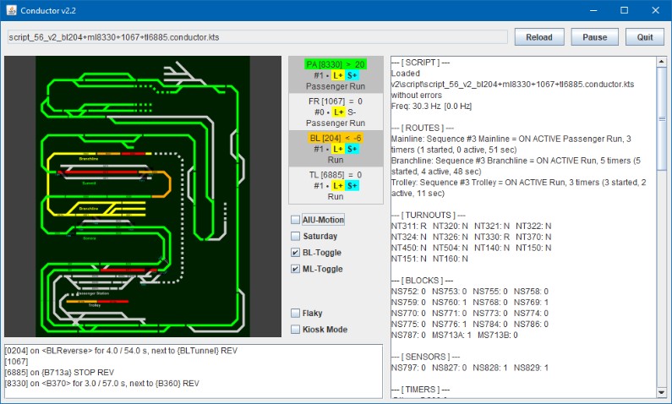Click the S- sound indicator for FR 1067

pyautogui.click(x=352, y=112)
